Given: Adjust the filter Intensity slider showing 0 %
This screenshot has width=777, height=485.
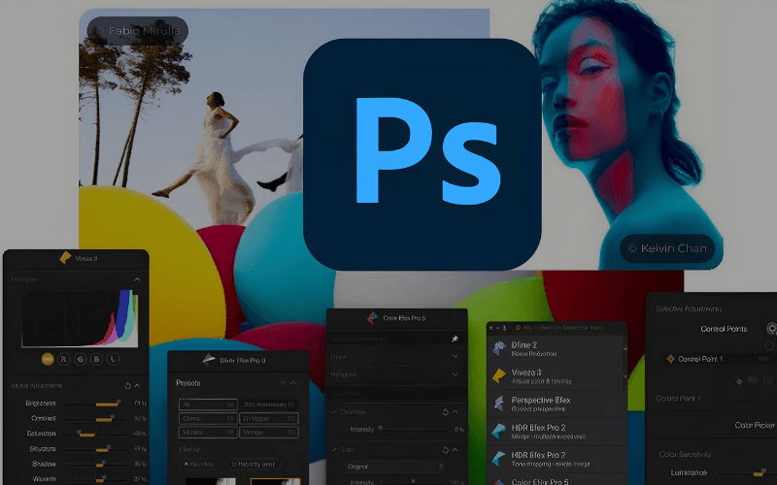Looking at the screenshot, I should click(x=412, y=429).
